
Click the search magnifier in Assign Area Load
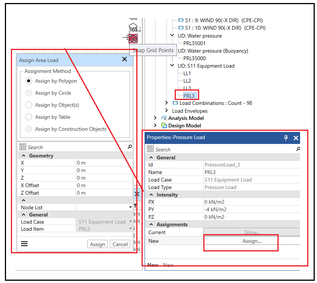coord(130,147)
